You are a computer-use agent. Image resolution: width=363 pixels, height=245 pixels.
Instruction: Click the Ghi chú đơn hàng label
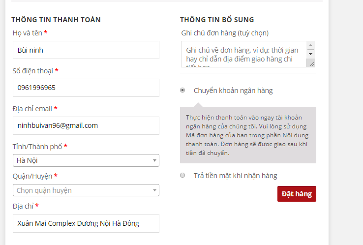click(x=225, y=33)
